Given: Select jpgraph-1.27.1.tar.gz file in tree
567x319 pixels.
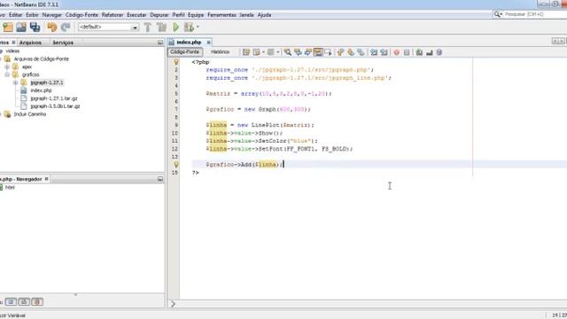Looking at the screenshot, I should click(54, 98).
